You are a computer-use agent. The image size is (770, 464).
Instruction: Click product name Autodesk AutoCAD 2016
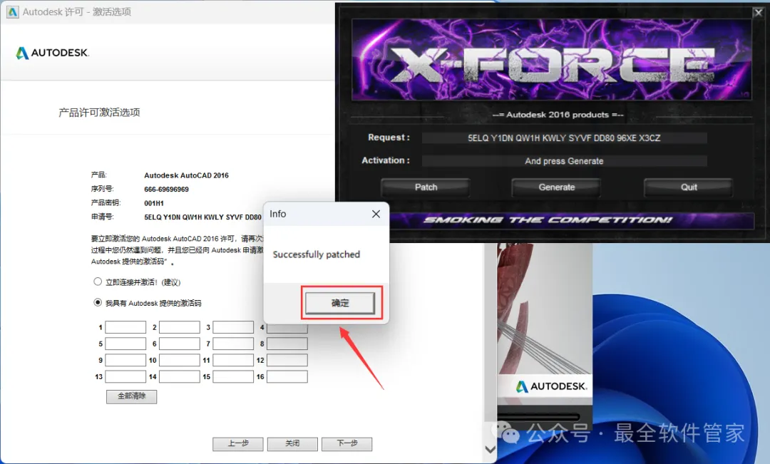(187, 175)
